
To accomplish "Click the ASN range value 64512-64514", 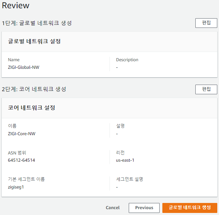I will click(21, 160).
